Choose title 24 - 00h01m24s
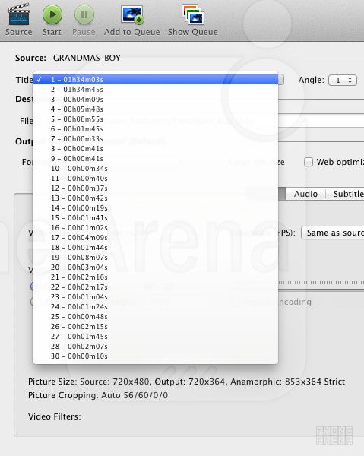The width and height of the screenshot is (364, 456). coord(156,307)
